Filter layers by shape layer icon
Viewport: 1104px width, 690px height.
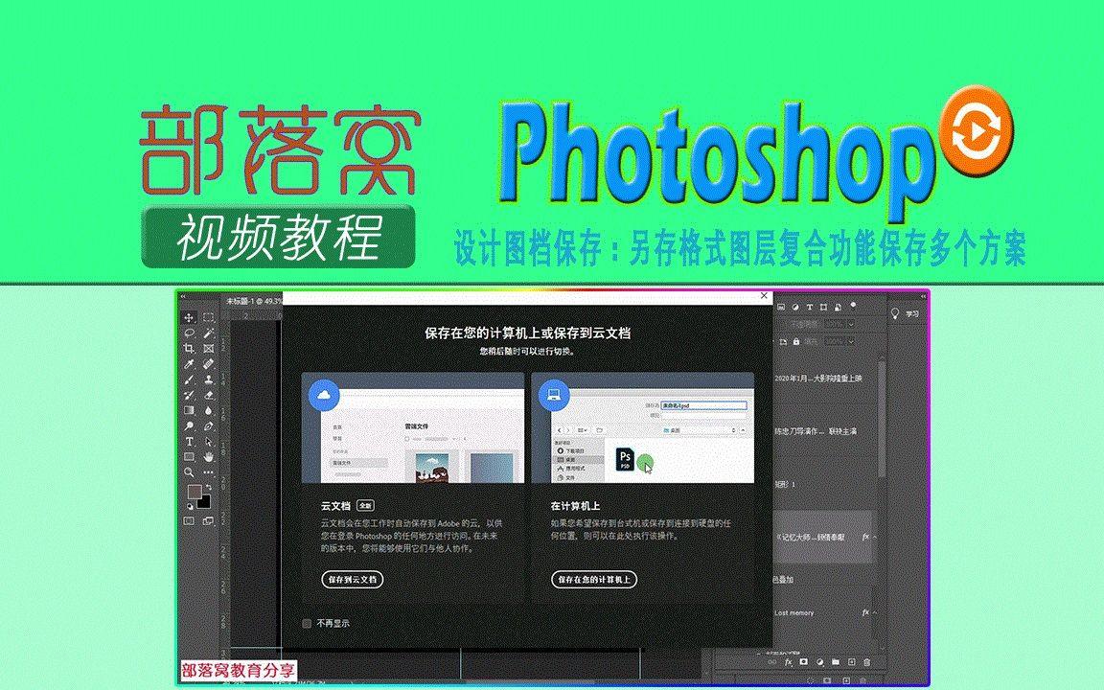824,307
